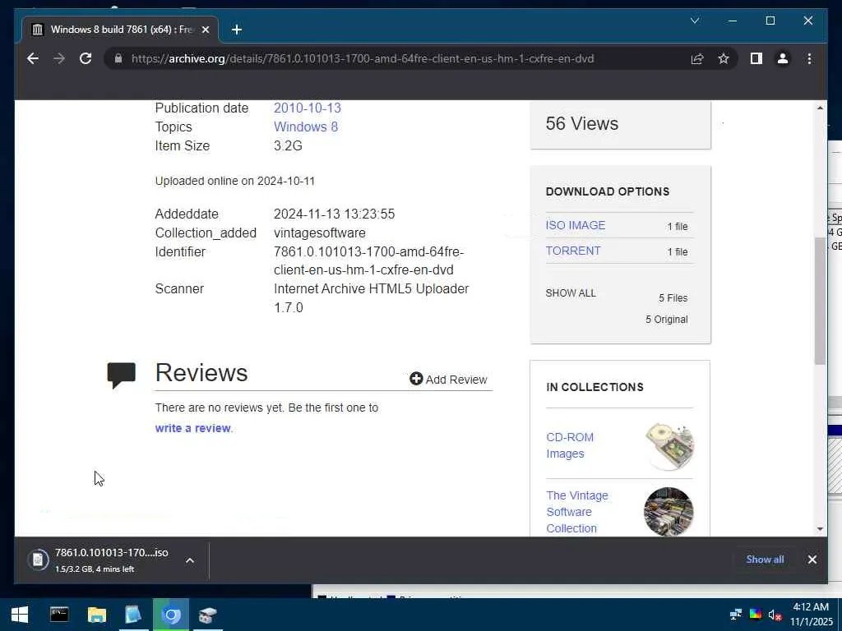Open The Vintage Software Collection link
Screen dimensions: 842x631
[x=577, y=512]
